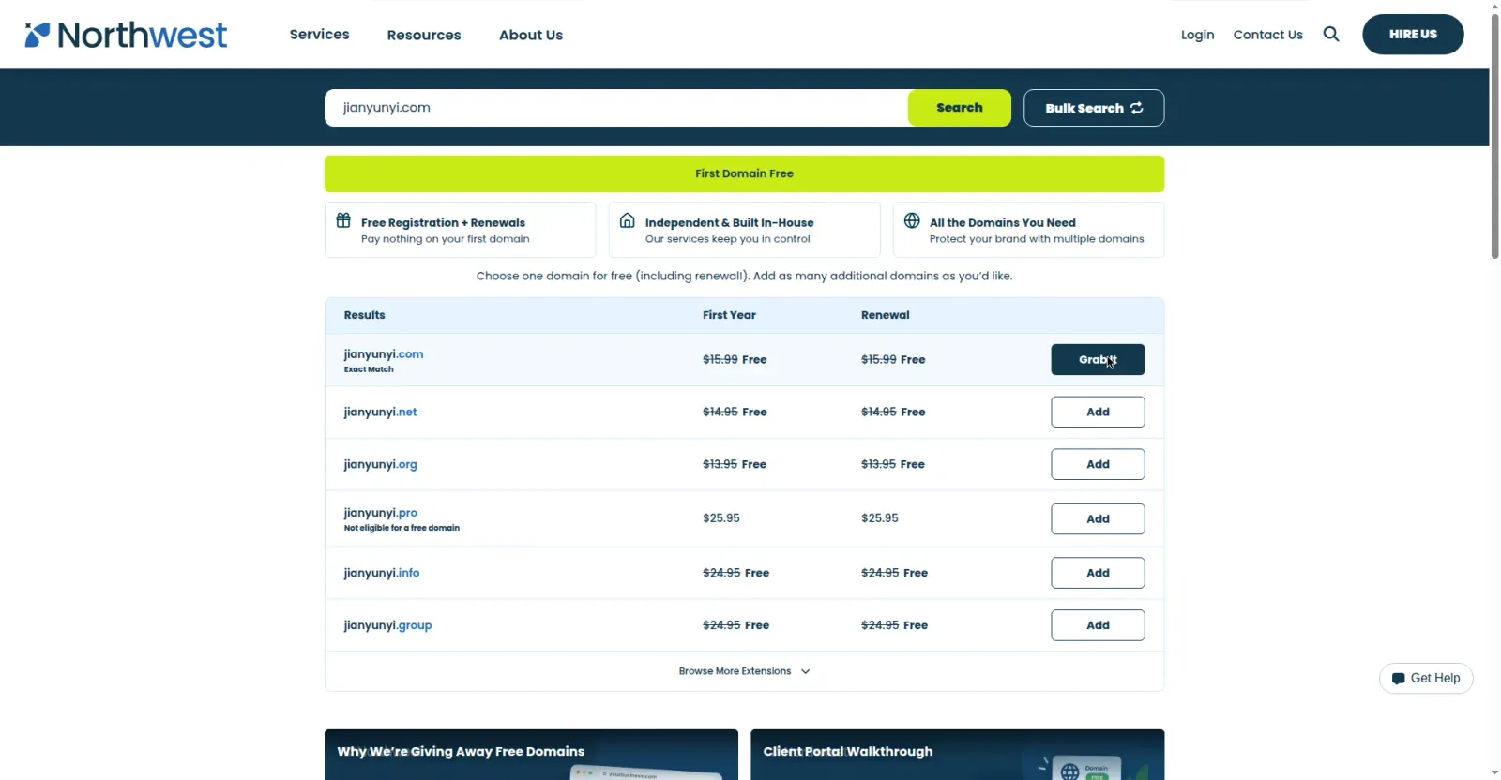Open the Resources menu
Screen dimensions: 1501x780
point(424,35)
